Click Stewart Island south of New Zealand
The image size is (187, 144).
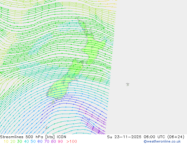pos(53,102)
